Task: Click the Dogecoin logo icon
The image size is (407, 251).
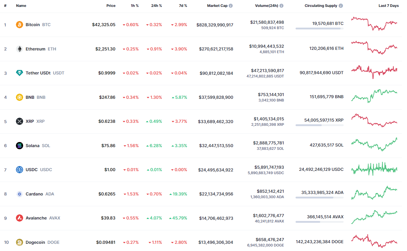Action: (x=20, y=242)
